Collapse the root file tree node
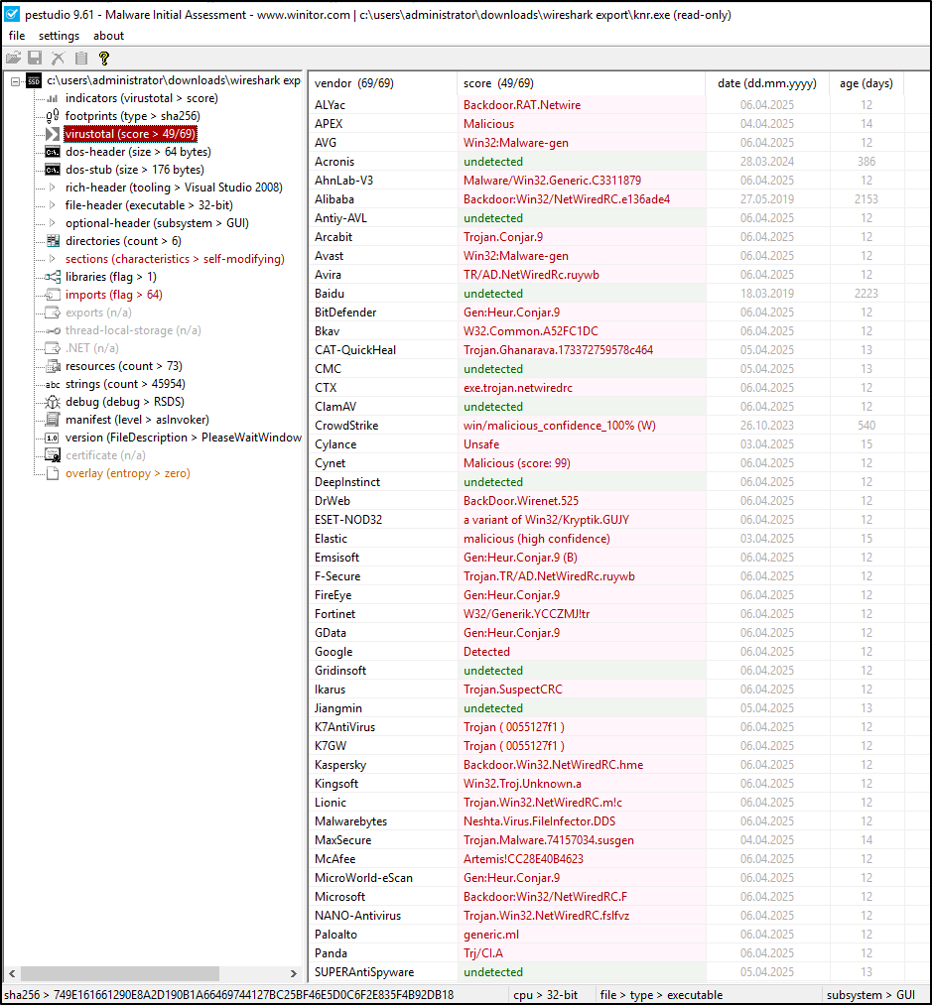Image resolution: width=932 pixels, height=1005 pixels. click(x=16, y=80)
